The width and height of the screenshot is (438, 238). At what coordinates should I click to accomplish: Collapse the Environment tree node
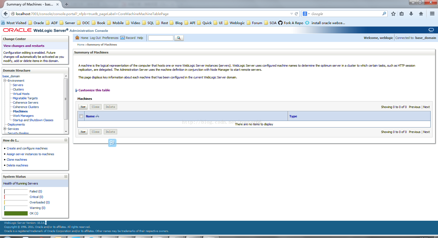[5, 81]
